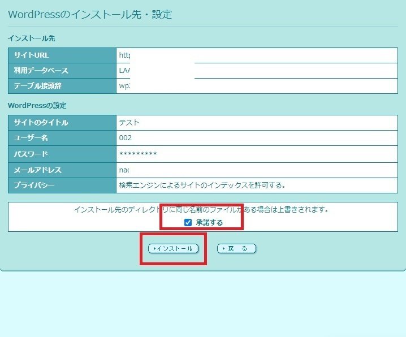Click the database value starting with LAA

point(124,71)
